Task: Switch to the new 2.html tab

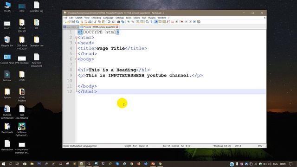Action: pyautogui.click(x=71, y=27)
